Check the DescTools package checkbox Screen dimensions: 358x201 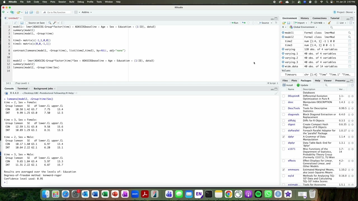click(283, 109)
